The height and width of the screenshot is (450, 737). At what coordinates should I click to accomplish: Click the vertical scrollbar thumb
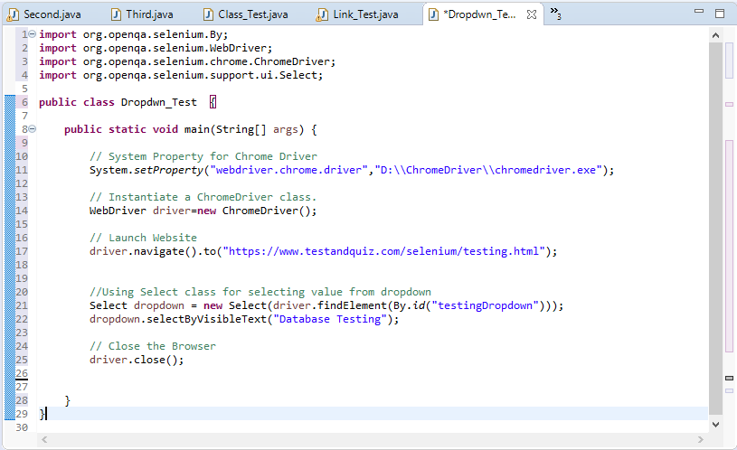pyautogui.click(x=715, y=226)
